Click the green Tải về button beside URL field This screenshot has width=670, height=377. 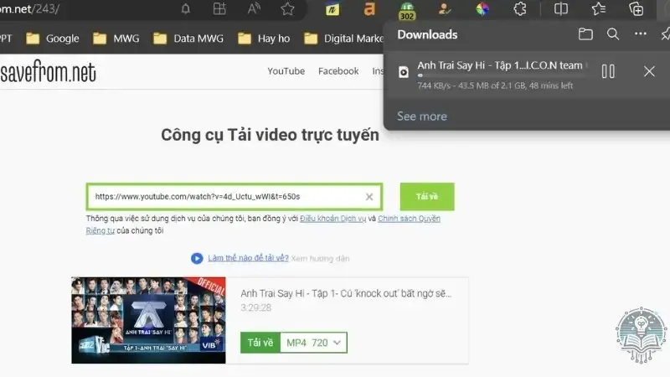427,197
